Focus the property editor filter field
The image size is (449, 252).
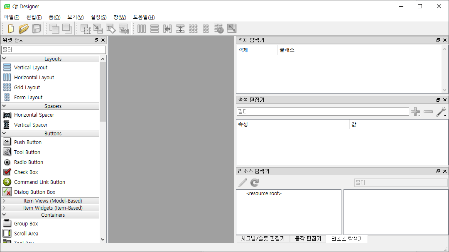(323, 112)
